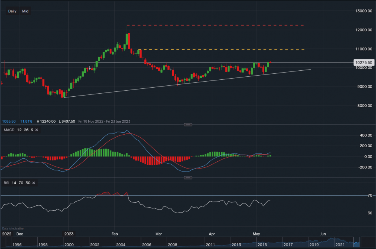The height and width of the screenshot is (249, 376).
Task: Grab the resize handle above MACD panel
Action: tap(188, 125)
